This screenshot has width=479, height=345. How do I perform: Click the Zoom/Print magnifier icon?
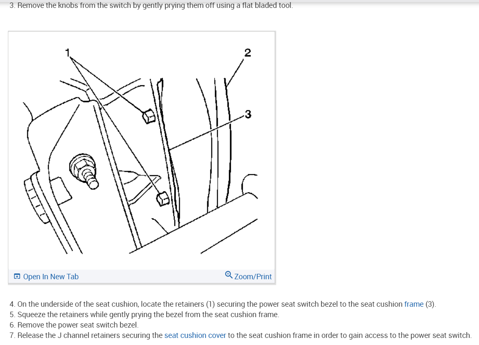pyautogui.click(x=228, y=275)
